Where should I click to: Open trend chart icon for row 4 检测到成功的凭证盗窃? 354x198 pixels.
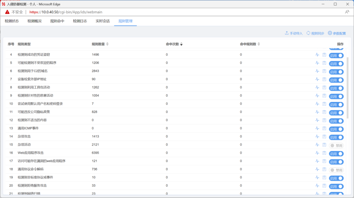click(317, 55)
